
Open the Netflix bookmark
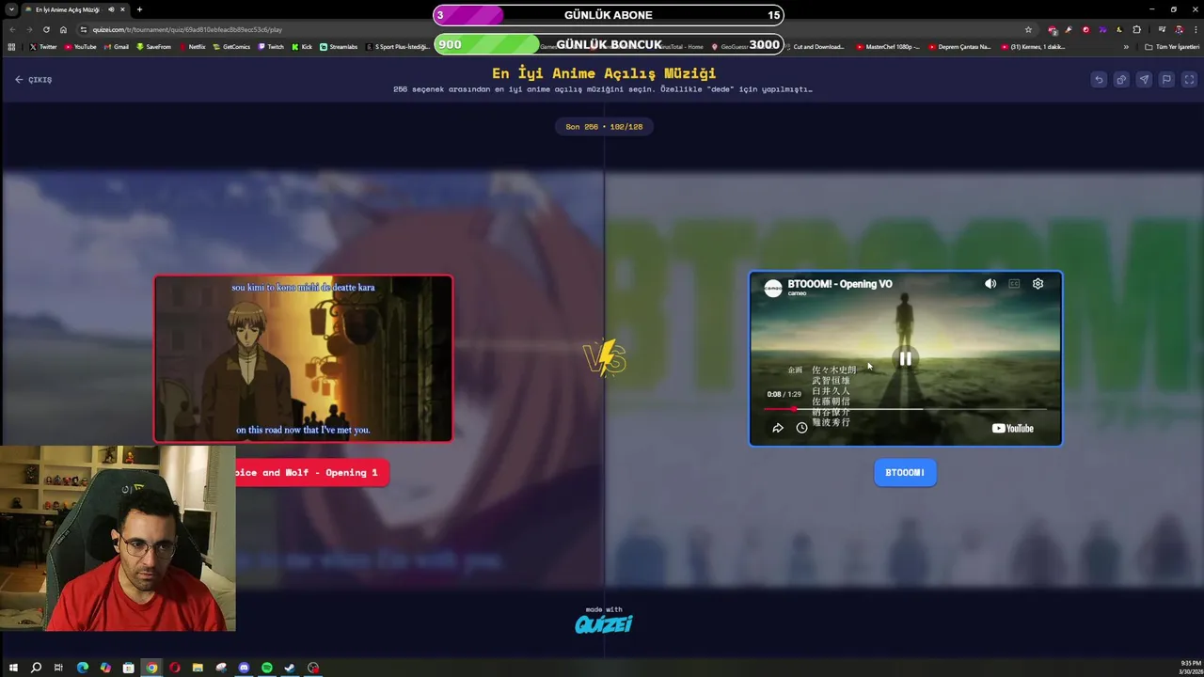point(192,47)
